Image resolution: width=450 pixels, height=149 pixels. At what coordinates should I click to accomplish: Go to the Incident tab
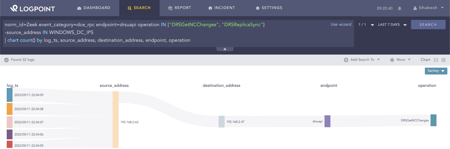point(222,8)
